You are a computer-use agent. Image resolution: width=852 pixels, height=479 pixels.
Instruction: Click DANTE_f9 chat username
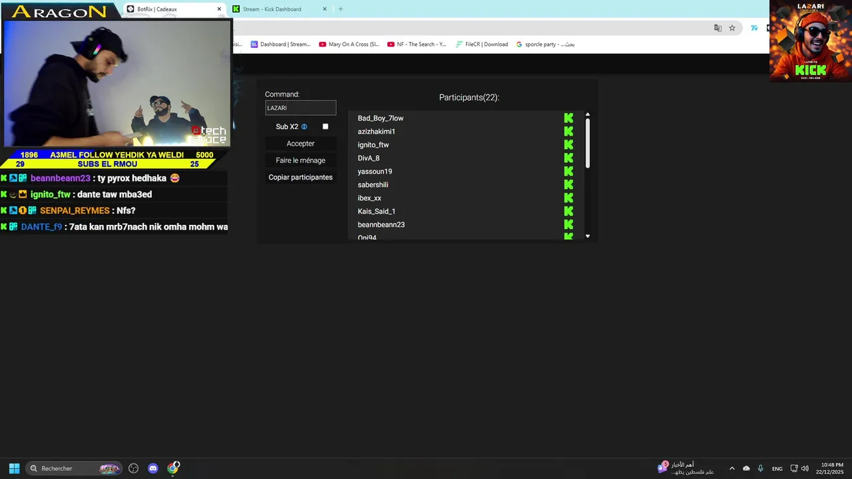click(x=41, y=227)
